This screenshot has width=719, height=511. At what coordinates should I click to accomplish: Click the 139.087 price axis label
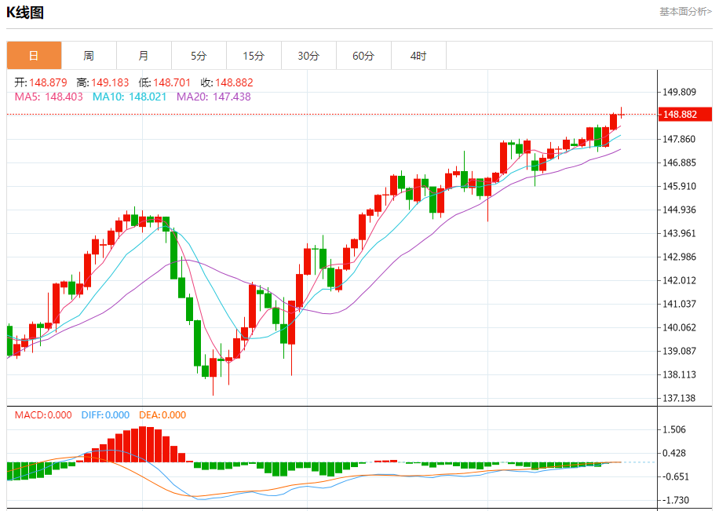(x=680, y=351)
